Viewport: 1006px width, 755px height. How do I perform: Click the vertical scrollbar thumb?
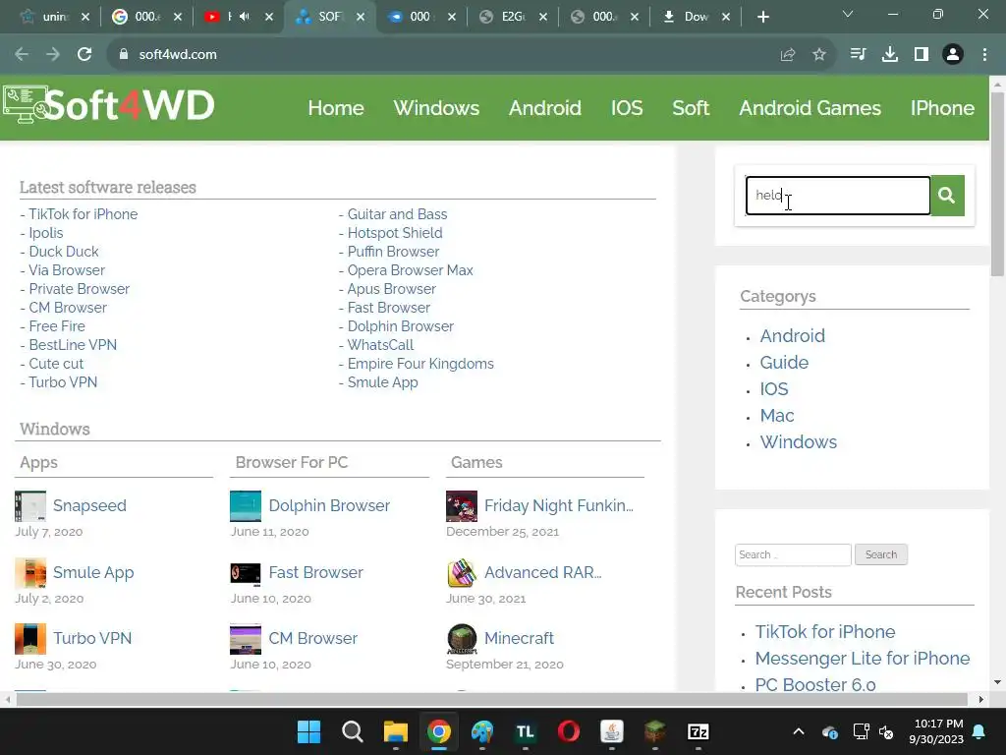coord(998,183)
